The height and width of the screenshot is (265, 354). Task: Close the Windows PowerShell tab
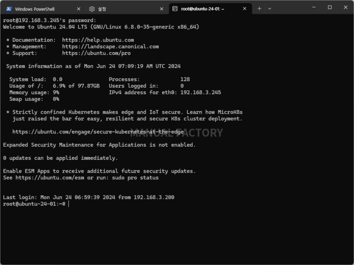(78, 9)
